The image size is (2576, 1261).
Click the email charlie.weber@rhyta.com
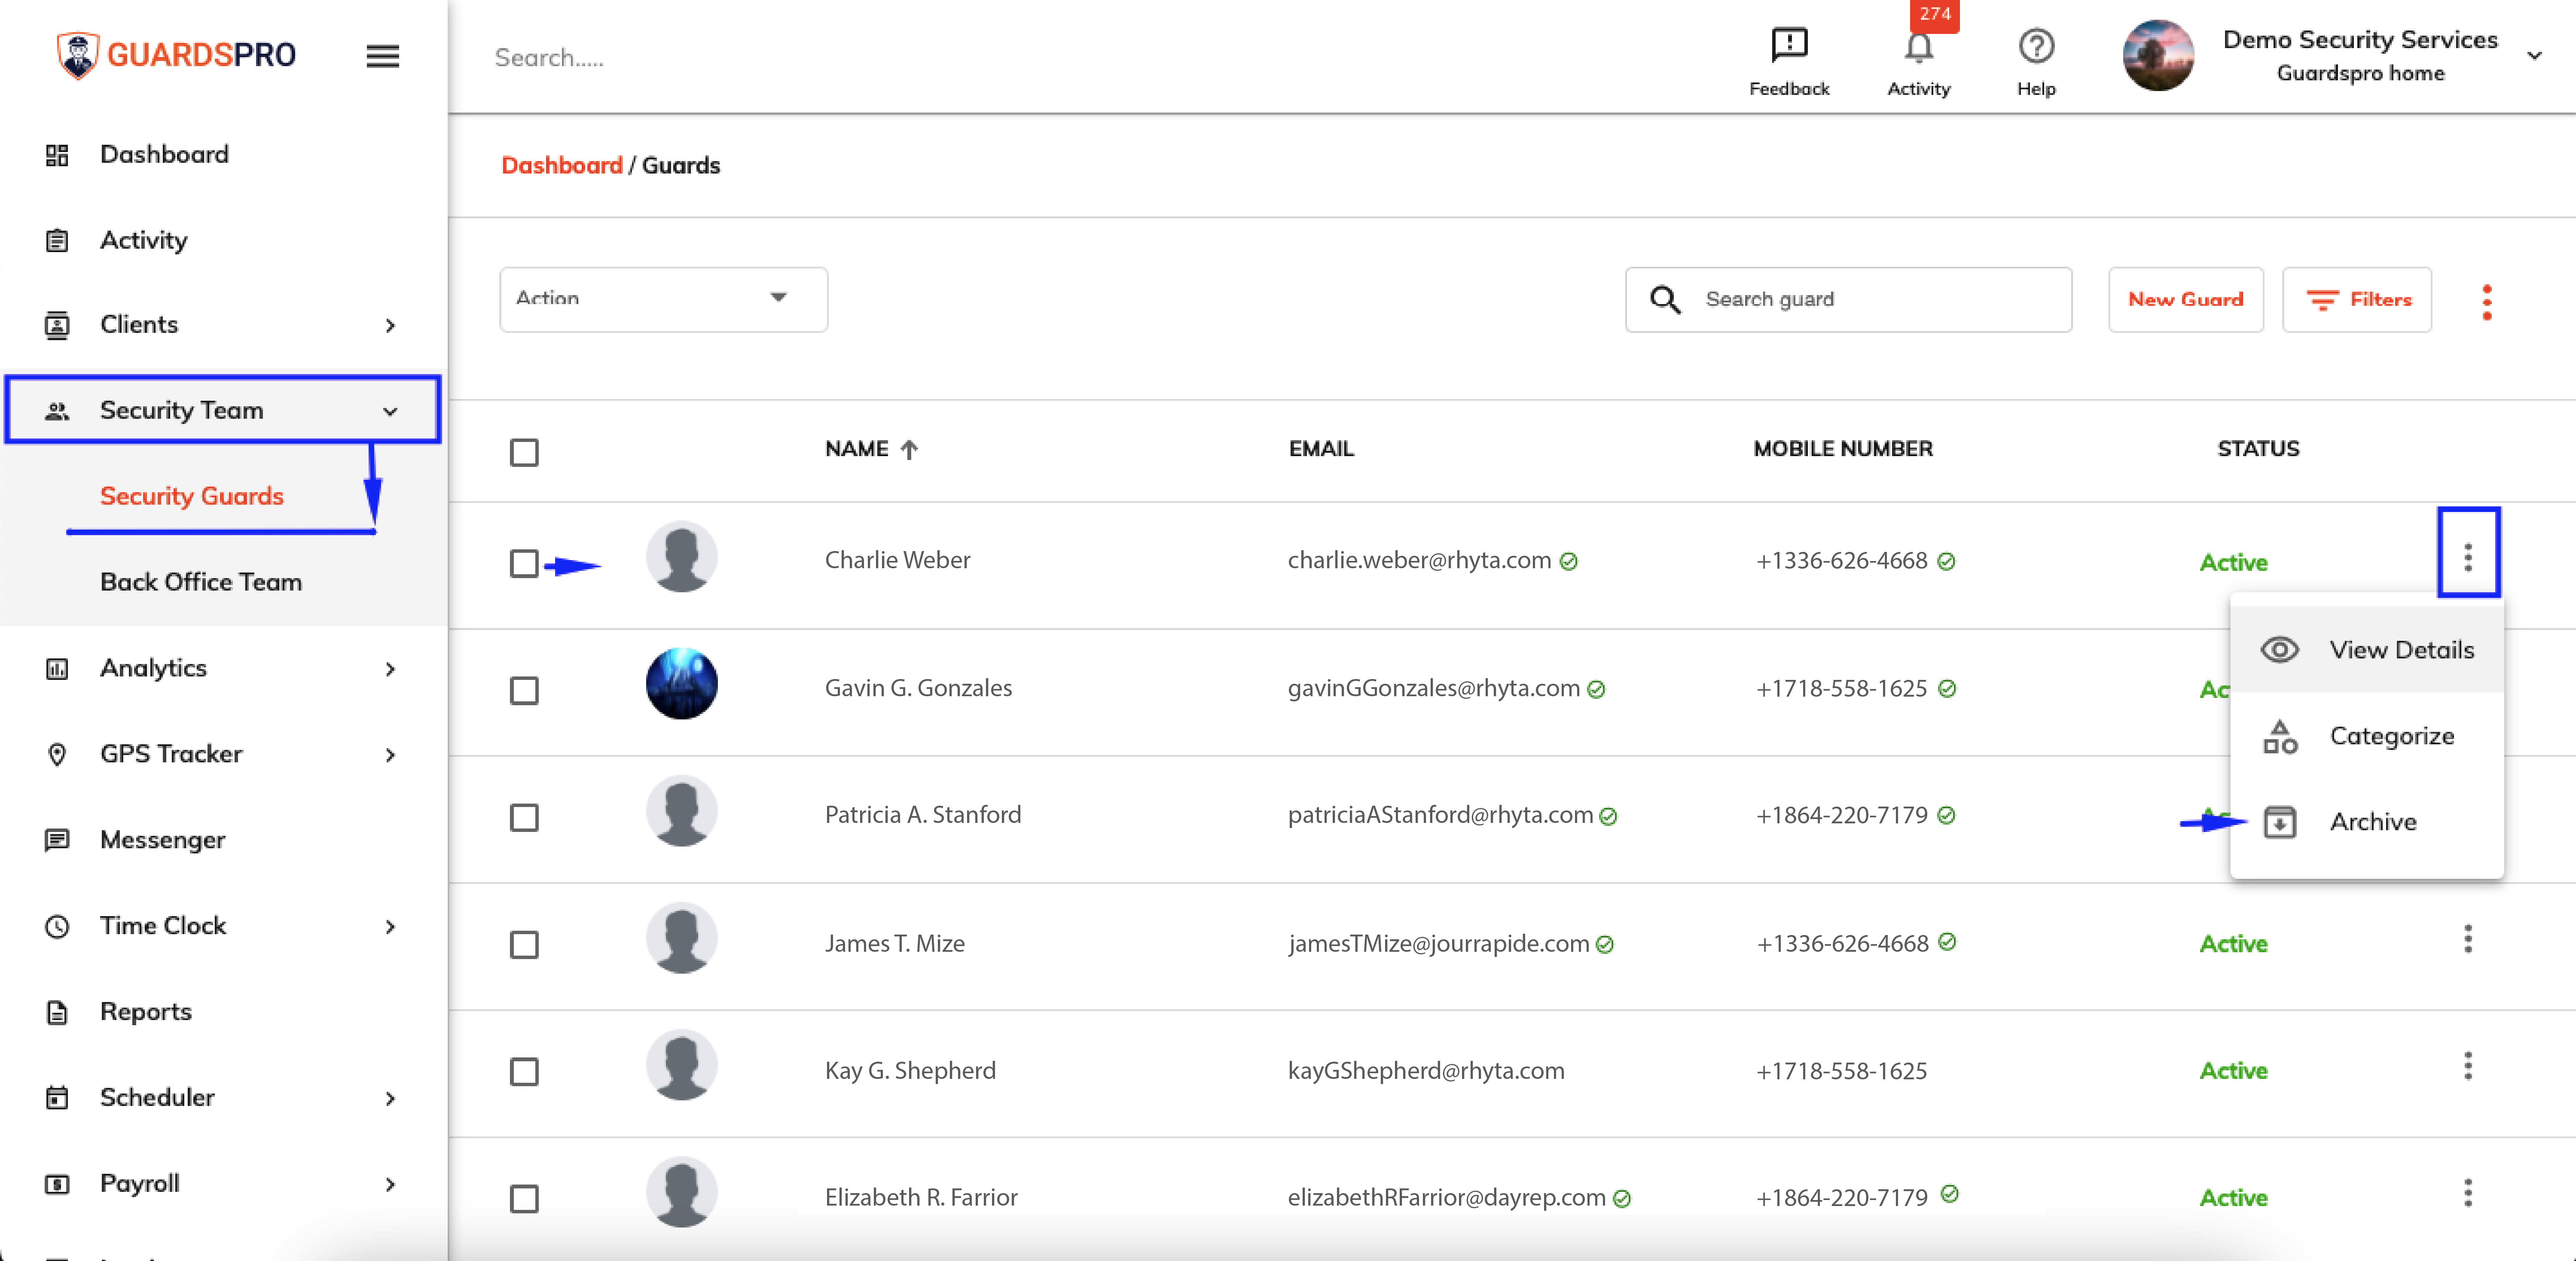pyautogui.click(x=1419, y=560)
